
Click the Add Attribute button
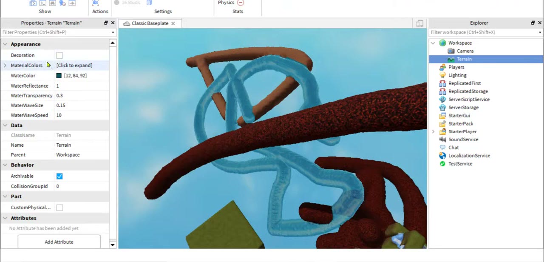click(59, 242)
